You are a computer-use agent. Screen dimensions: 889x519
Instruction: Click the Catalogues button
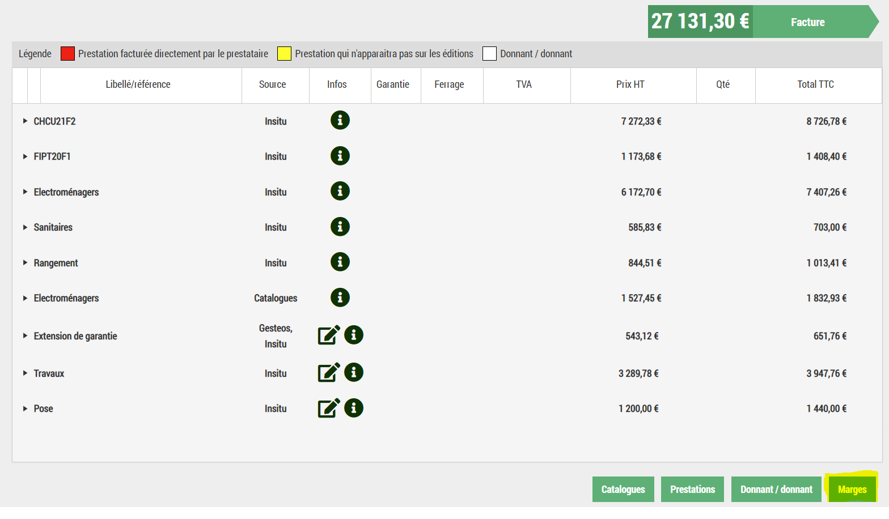click(x=623, y=490)
